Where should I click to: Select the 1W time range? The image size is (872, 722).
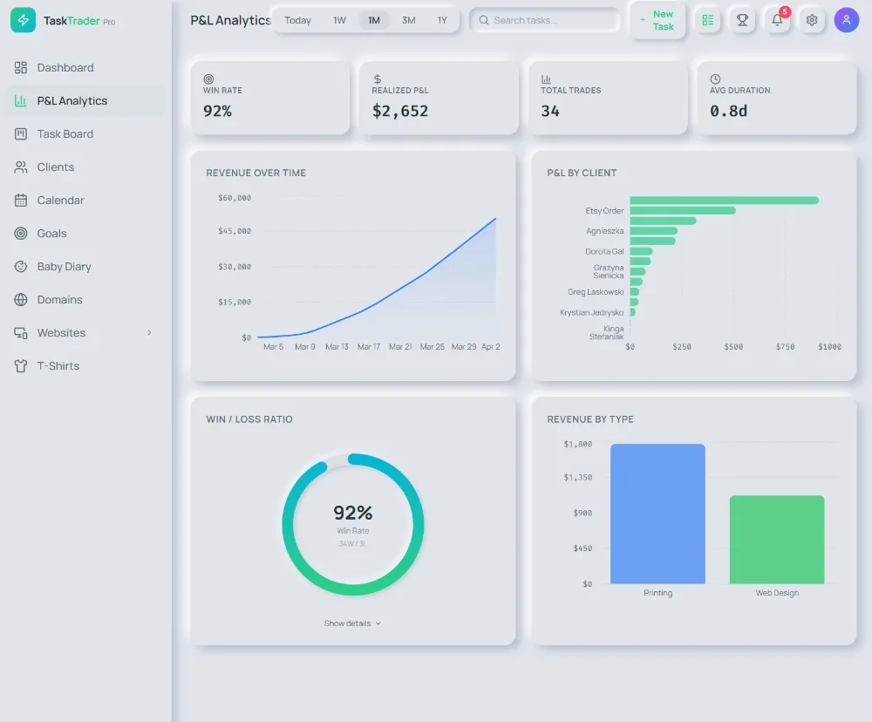pos(339,20)
